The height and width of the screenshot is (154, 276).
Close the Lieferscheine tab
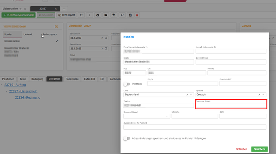[25, 9]
